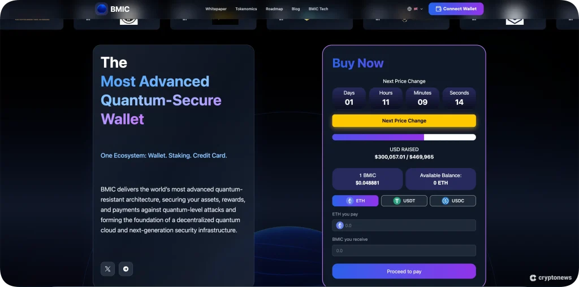Click the wallet icon in Connect Wallet
579x287 pixels.
pos(438,9)
